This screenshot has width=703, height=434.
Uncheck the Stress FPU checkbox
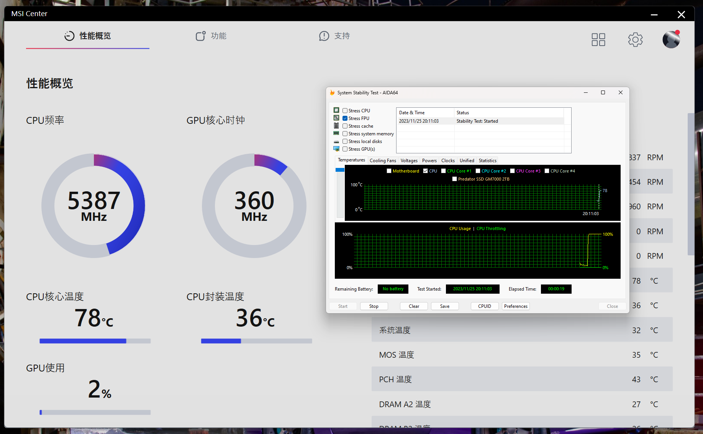coord(345,118)
